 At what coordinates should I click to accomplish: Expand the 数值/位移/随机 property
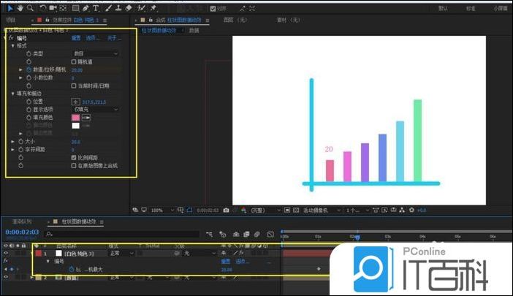coord(20,69)
